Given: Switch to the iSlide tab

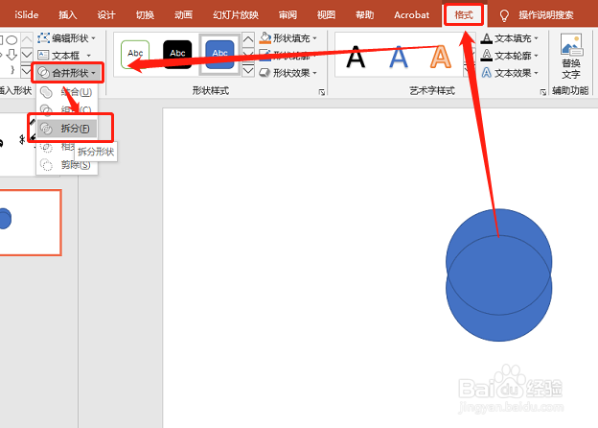Looking at the screenshot, I should [x=26, y=15].
